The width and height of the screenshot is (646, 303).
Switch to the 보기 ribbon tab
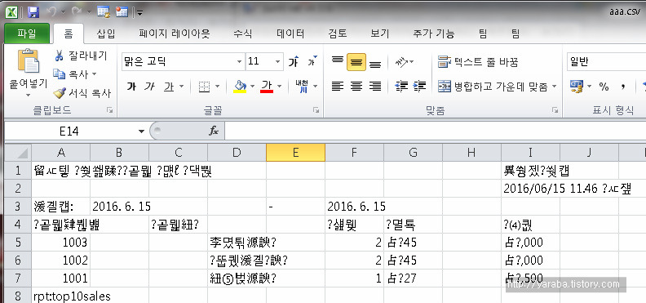[x=379, y=33]
